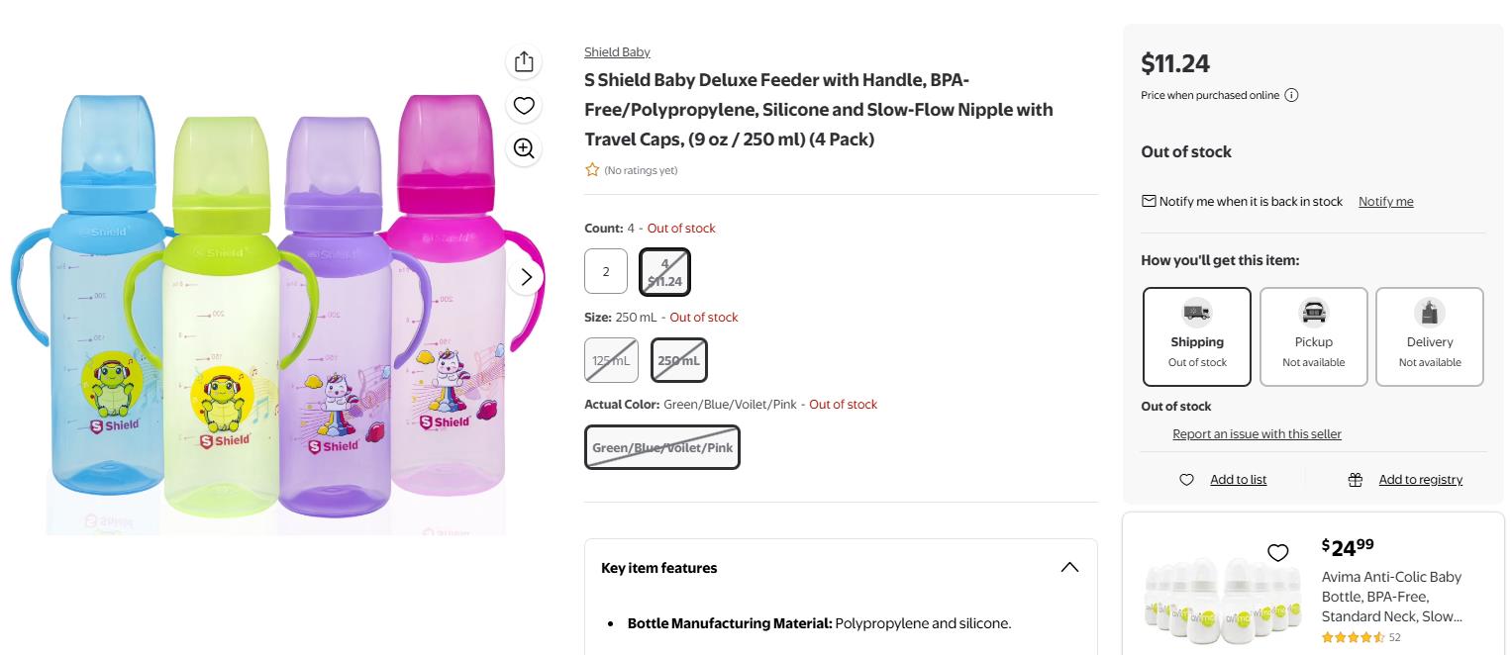Click the magnifier zoom-in image icon
The image size is (1511, 655).
point(524,148)
